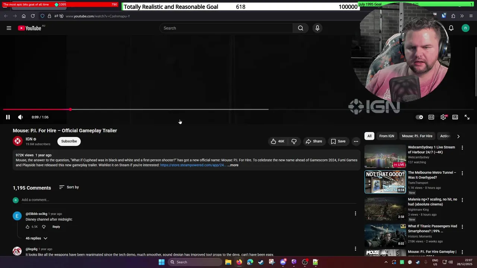Start voice search with the microphone icon
The image size is (477, 268).
318,28
